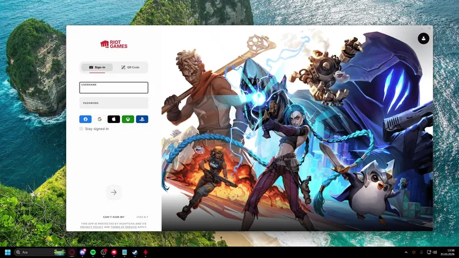The height and width of the screenshot is (258, 459).
Task: Close the Riot Client window
Action: point(429,28)
